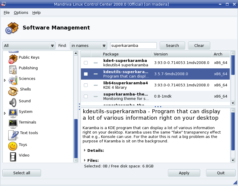238x186 pixels.
Task: Select the Sciences flask icon
Action: (13, 80)
